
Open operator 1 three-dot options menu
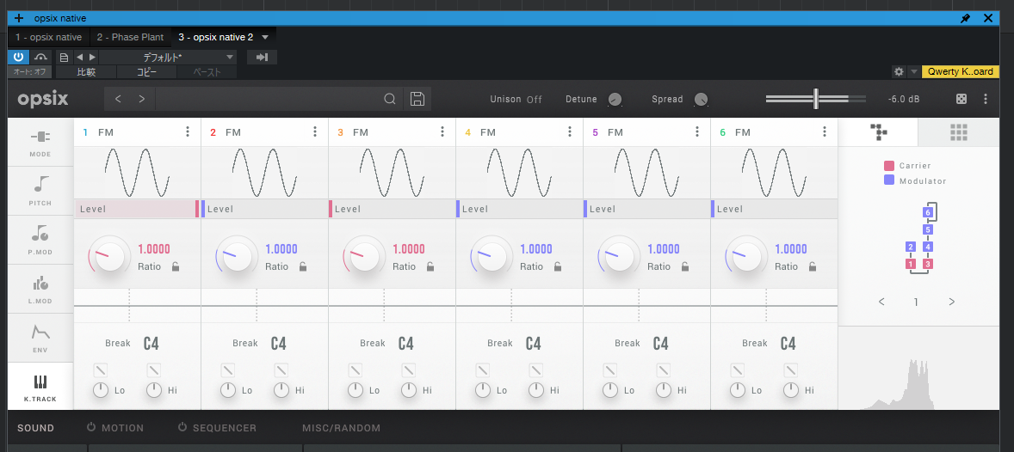(x=188, y=132)
